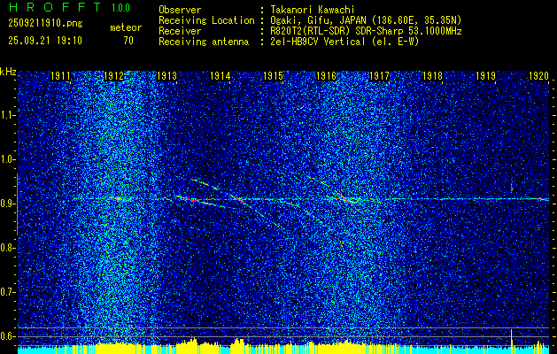
Task: Click the 1914 time marker
Action: point(220,75)
